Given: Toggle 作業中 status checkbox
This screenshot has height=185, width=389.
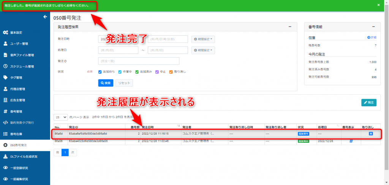Looking at the screenshot, I should coord(120,72).
